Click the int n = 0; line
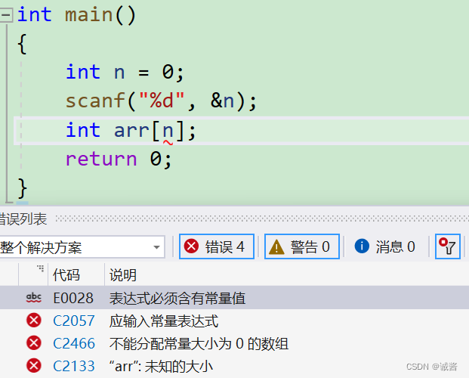 click(125, 72)
